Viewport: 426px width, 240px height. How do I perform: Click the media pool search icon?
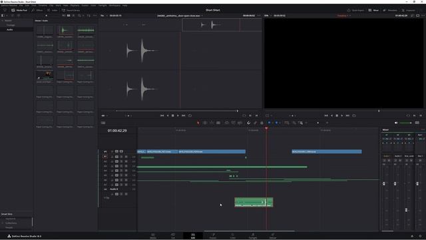[x=79, y=15]
